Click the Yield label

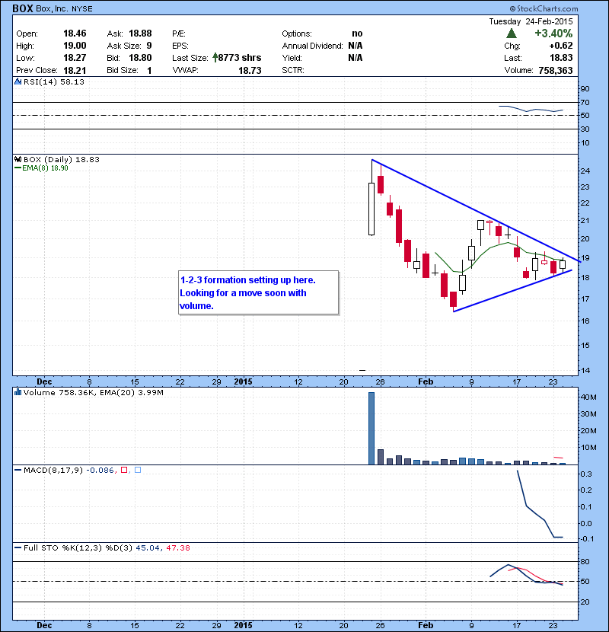click(x=292, y=58)
